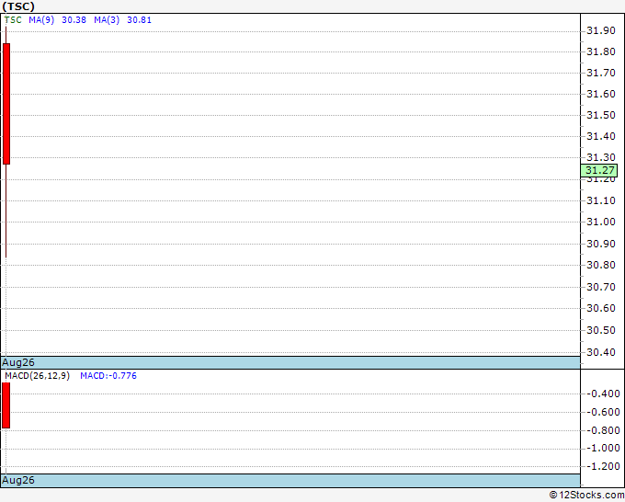This screenshot has width=625, height=502.
Task: Click the 31.40 price axis label
Action: pyautogui.click(x=601, y=136)
